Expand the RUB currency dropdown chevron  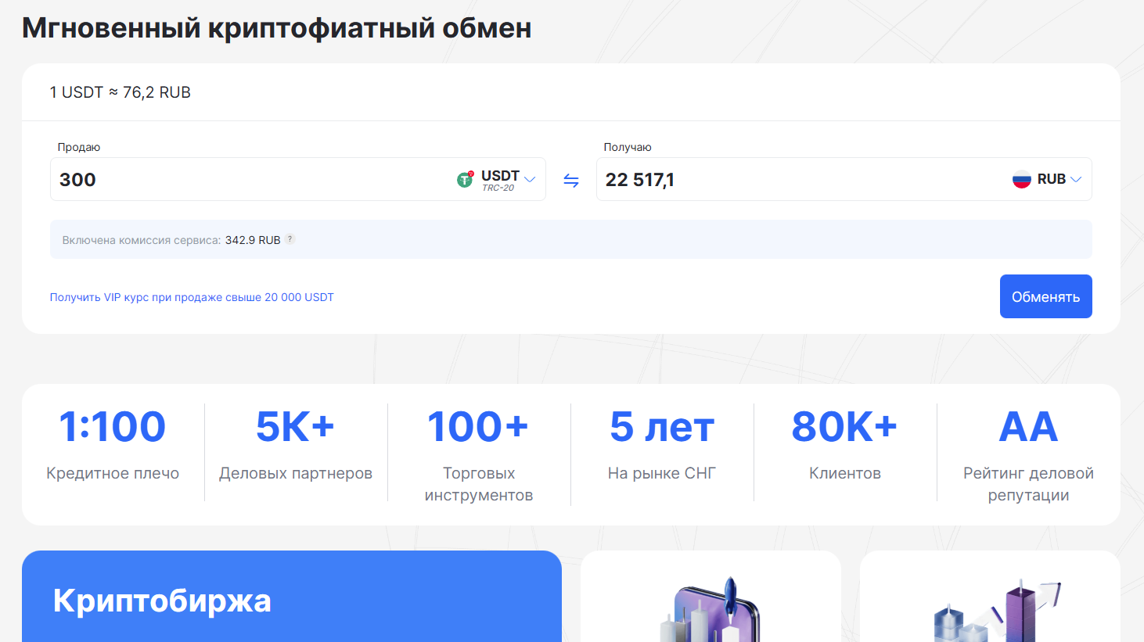coord(1076,179)
